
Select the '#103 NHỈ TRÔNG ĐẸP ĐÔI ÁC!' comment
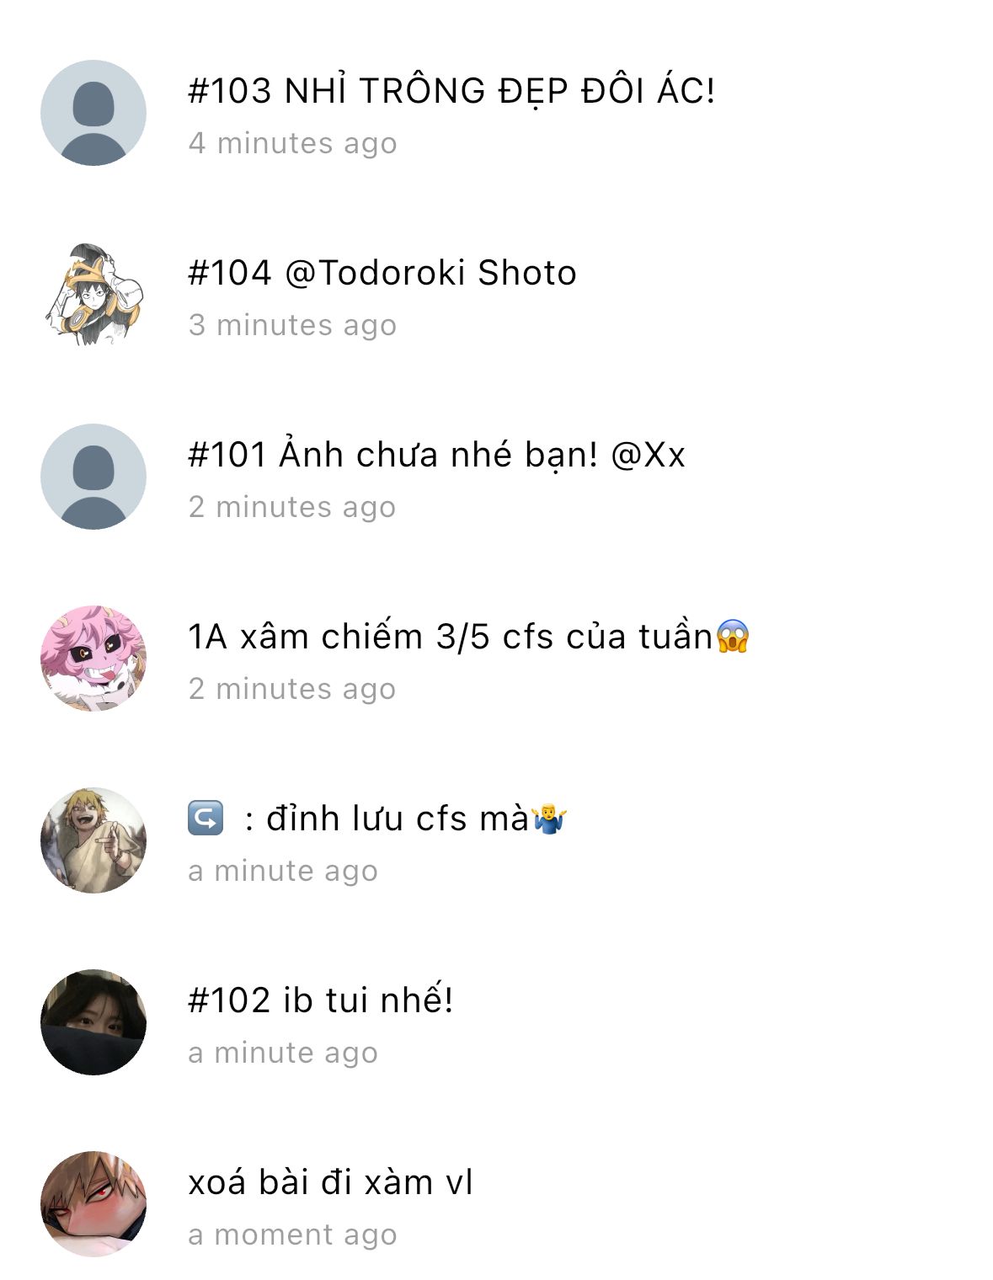[x=451, y=91]
